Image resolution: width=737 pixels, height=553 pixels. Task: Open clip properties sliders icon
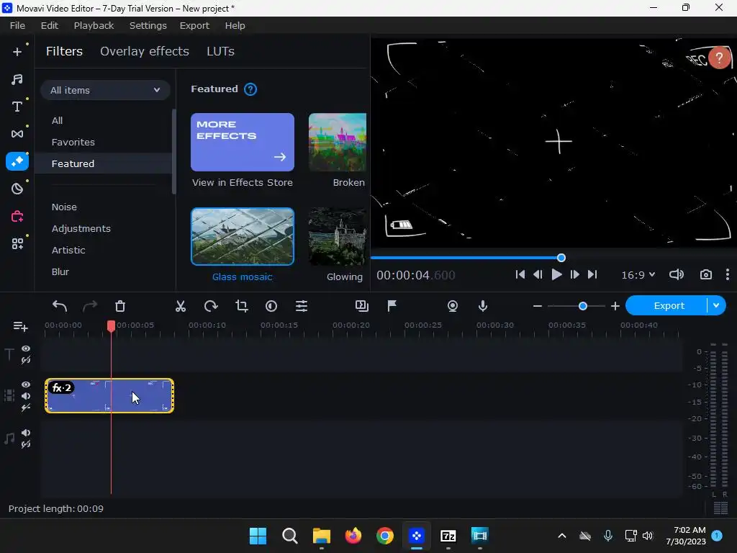(x=302, y=306)
